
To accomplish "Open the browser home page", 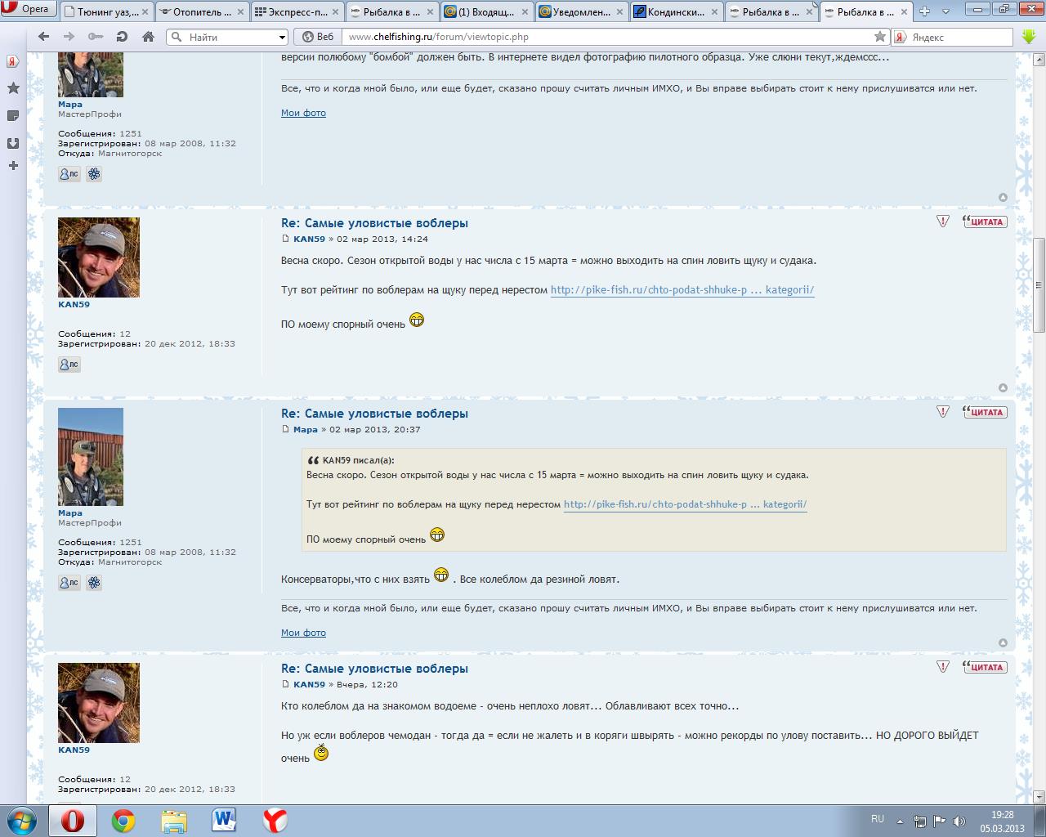I will point(148,37).
